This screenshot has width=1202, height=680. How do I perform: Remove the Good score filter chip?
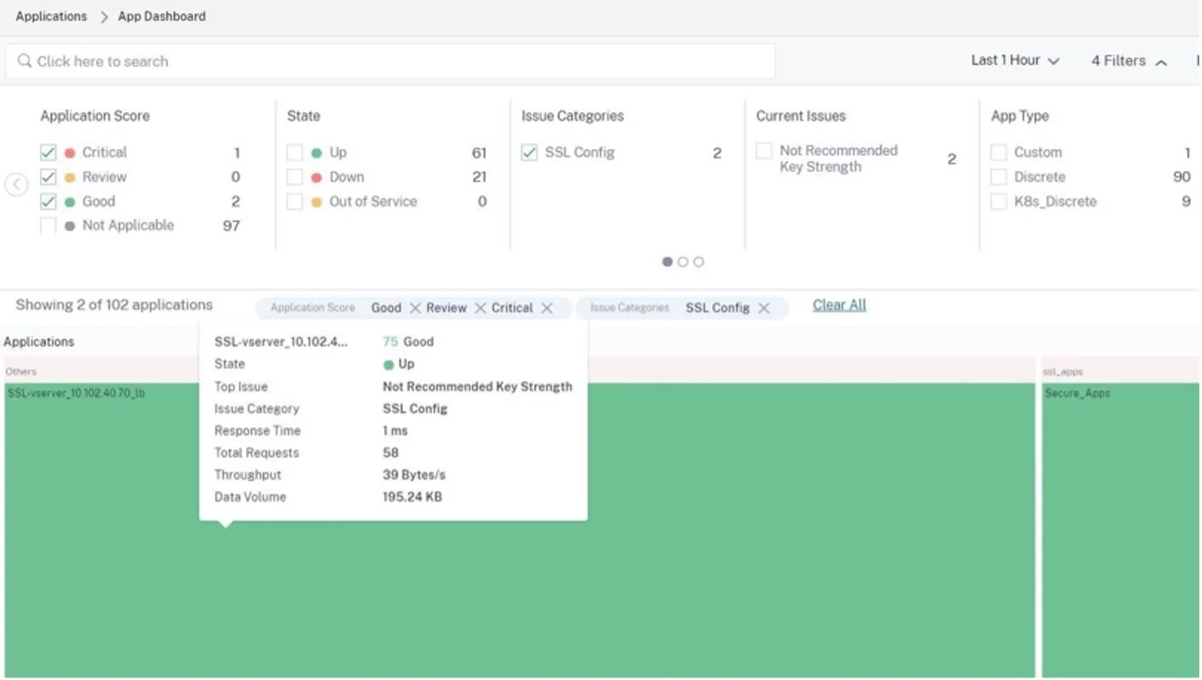click(x=415, y=308)
